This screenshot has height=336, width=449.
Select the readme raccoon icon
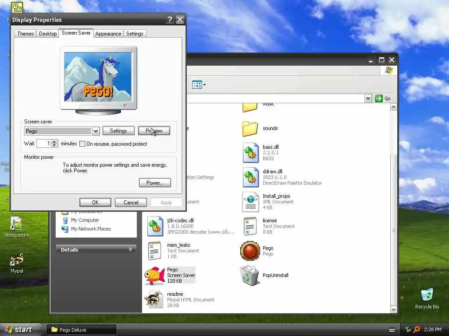click(154, 299)
